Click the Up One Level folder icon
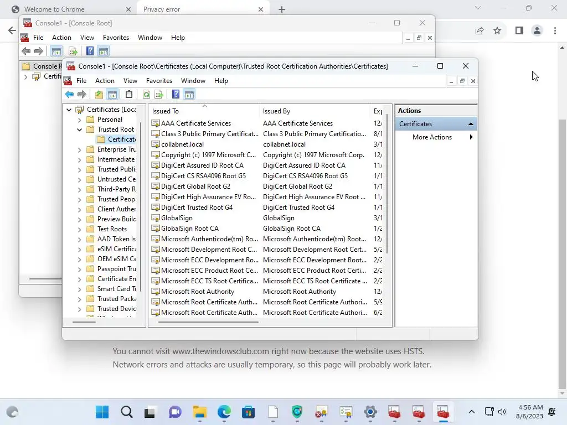Screen dimensions: 567x425 [99, 95]
